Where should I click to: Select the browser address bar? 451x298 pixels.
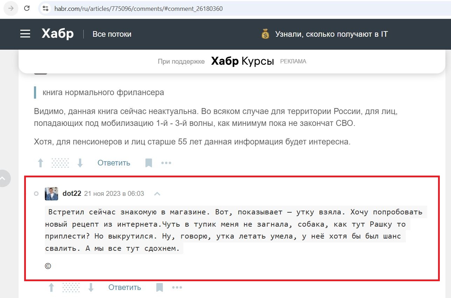point(140,8)
